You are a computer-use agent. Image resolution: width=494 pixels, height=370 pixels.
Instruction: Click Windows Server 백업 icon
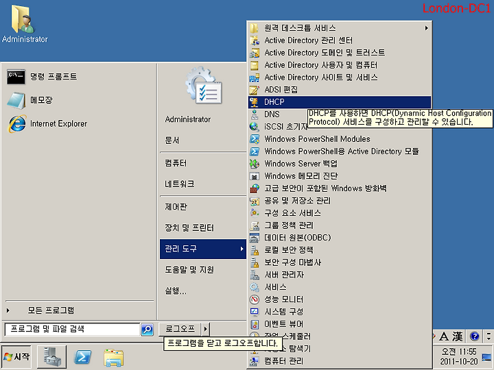point(255,164)
